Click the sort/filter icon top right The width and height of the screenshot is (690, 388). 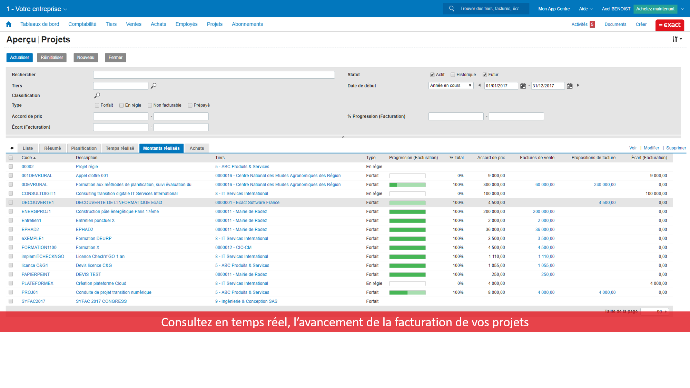tap(678, 39)
